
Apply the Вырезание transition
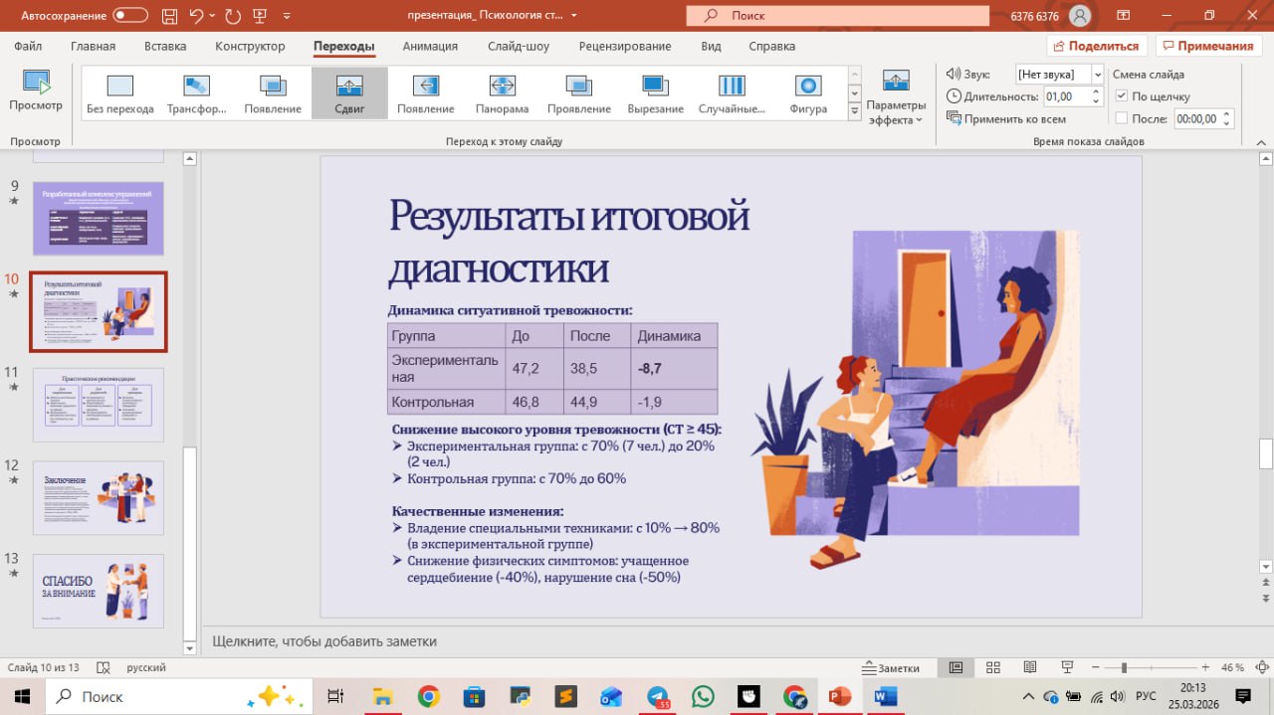tap(655, 93)
